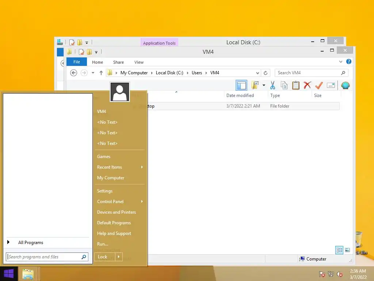Open the File tab in the VM4 window

(x=77, y=62)
